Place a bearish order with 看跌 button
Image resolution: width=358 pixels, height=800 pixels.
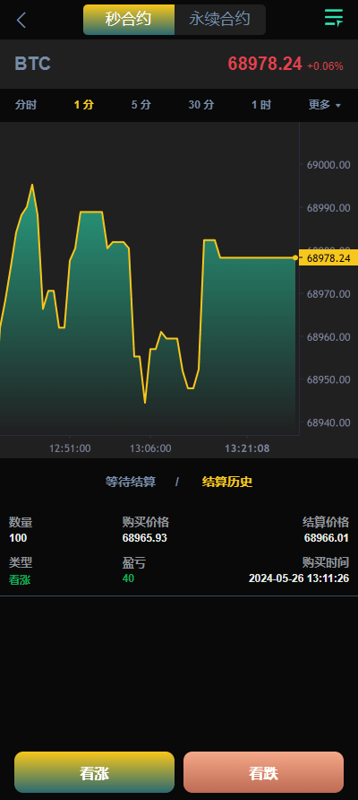coord(264,772)
